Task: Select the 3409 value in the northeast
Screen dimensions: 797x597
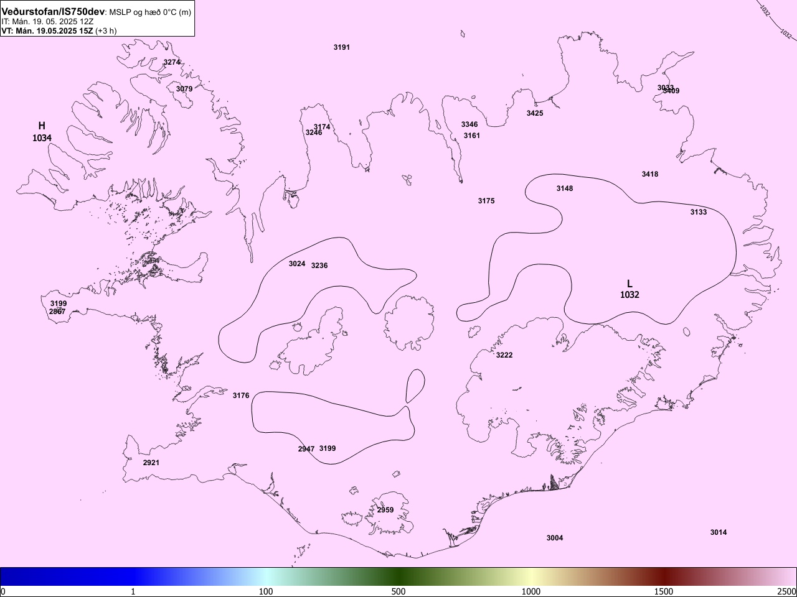Action: click(671, 91)
